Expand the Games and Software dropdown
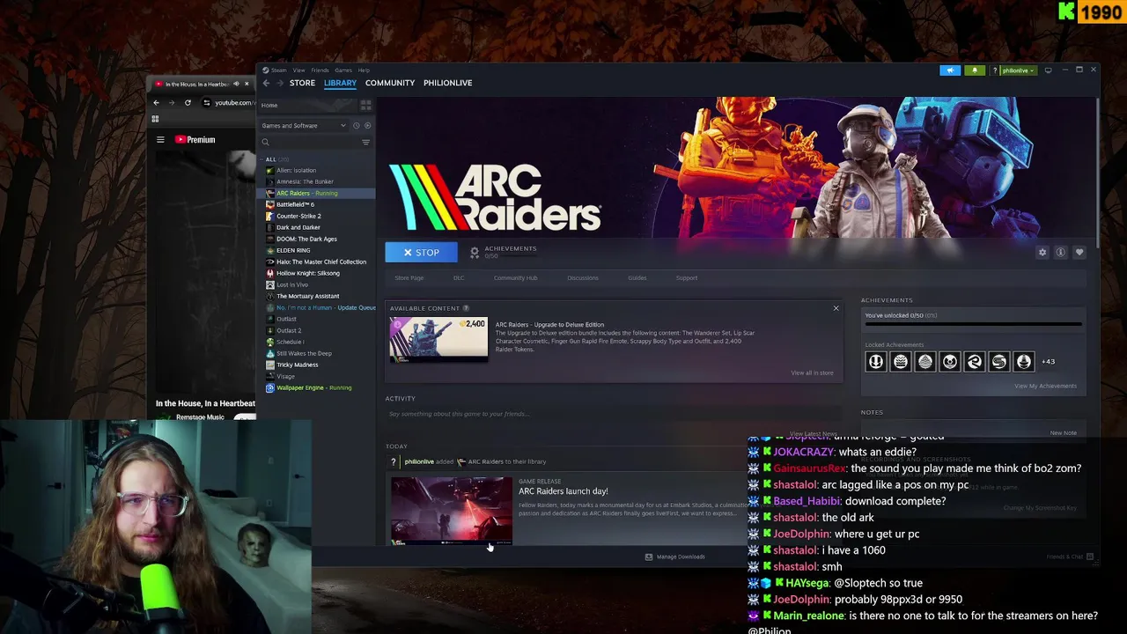This screenshot has width=1127, height=634. [305, 126]
